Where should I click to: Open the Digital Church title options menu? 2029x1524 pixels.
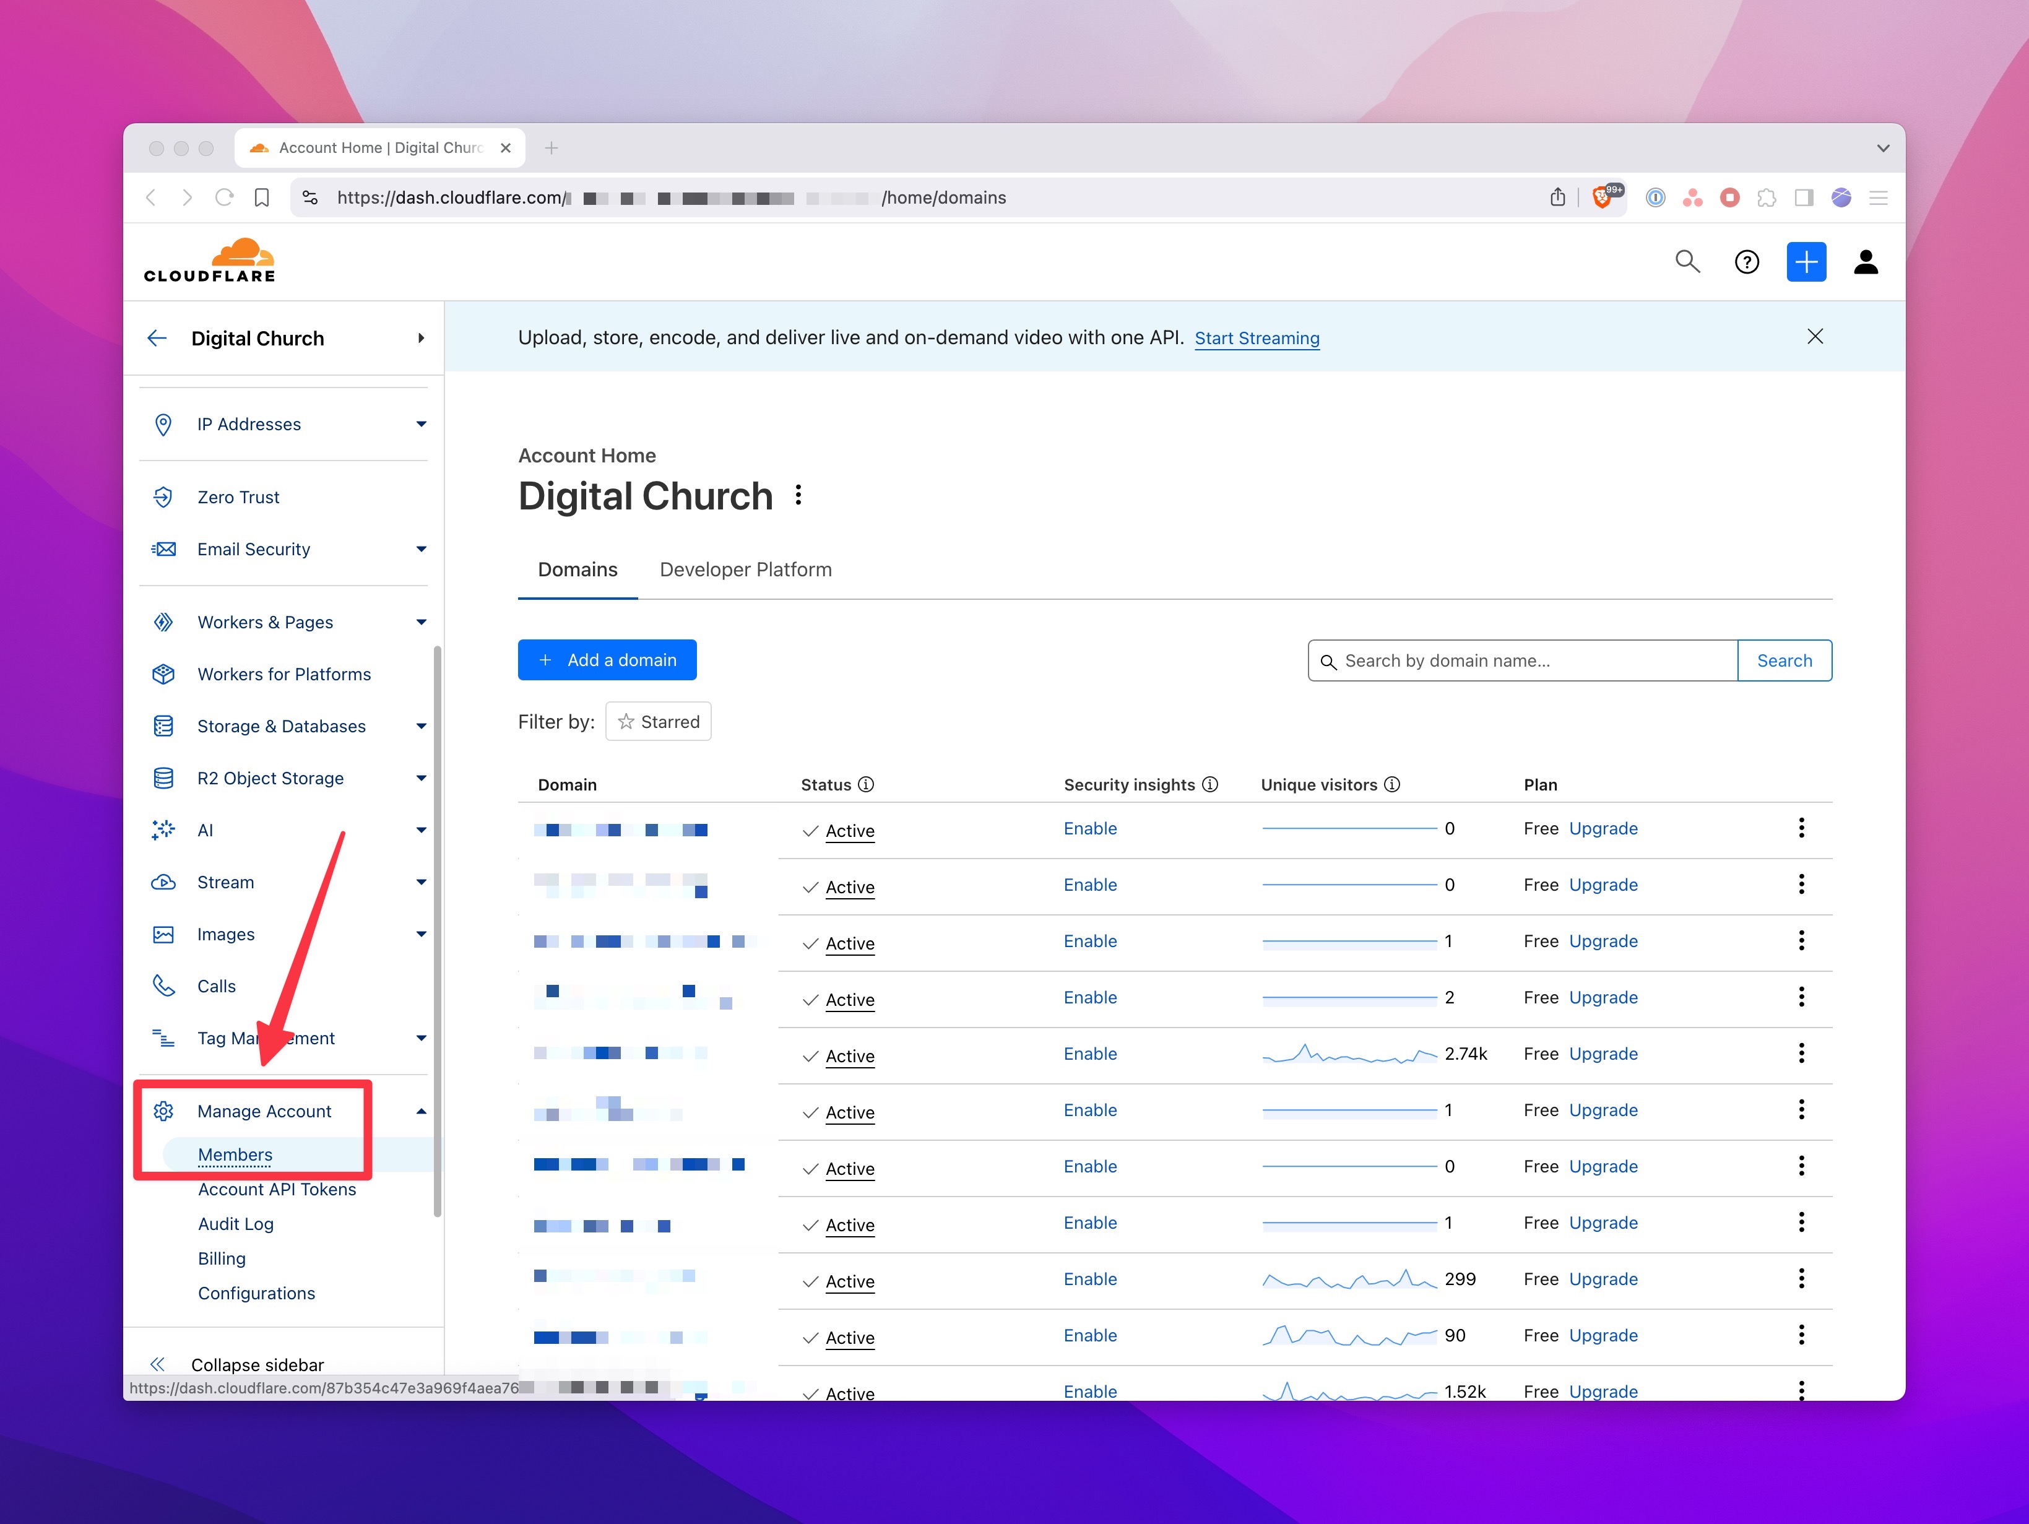[x=799, y=495]
